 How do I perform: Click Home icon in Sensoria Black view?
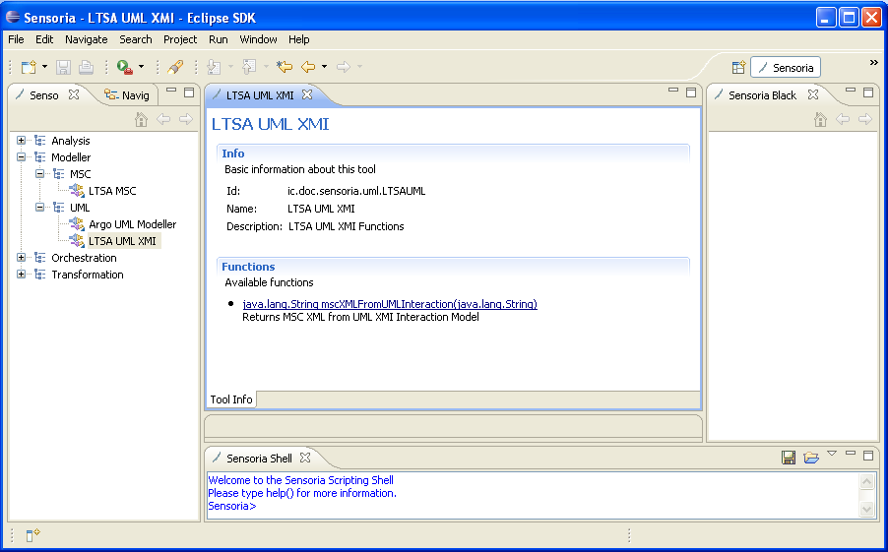point(820,119)
